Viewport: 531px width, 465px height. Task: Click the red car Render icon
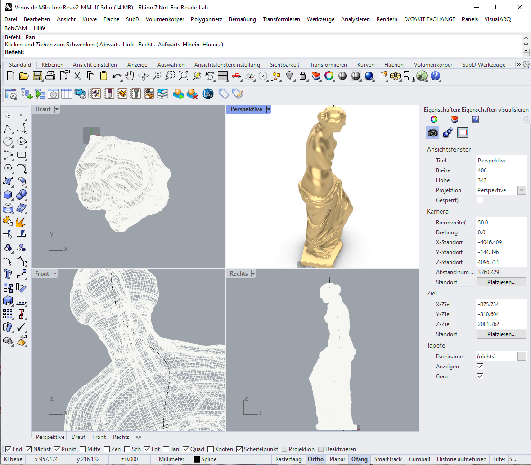(236, 76)
